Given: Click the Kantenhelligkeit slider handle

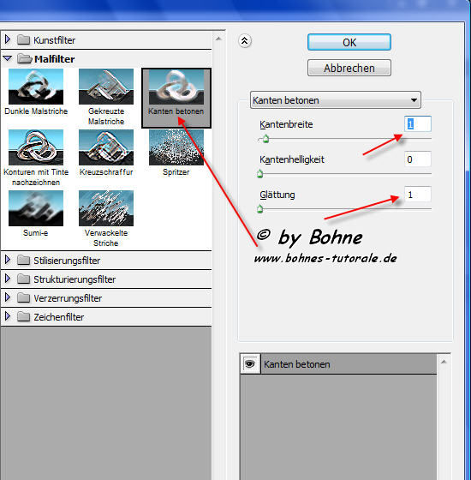Looking at the screenshot, I should (260, 174).
